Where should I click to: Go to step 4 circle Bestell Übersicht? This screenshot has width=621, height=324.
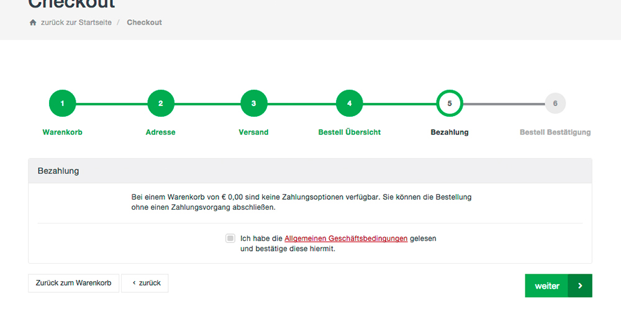coord(349,104)
